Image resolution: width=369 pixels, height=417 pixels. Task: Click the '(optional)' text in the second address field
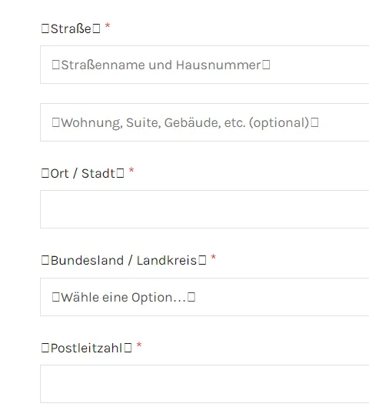coord(279,123)
